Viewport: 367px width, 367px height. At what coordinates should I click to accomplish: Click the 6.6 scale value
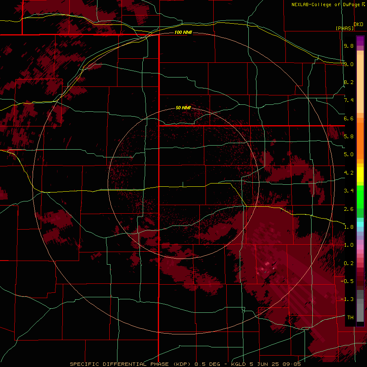tap(349, 118)
